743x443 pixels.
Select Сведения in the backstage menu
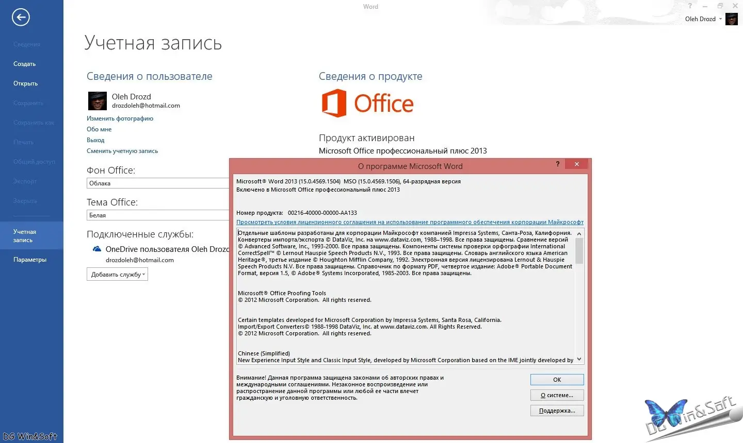point(27,44)
